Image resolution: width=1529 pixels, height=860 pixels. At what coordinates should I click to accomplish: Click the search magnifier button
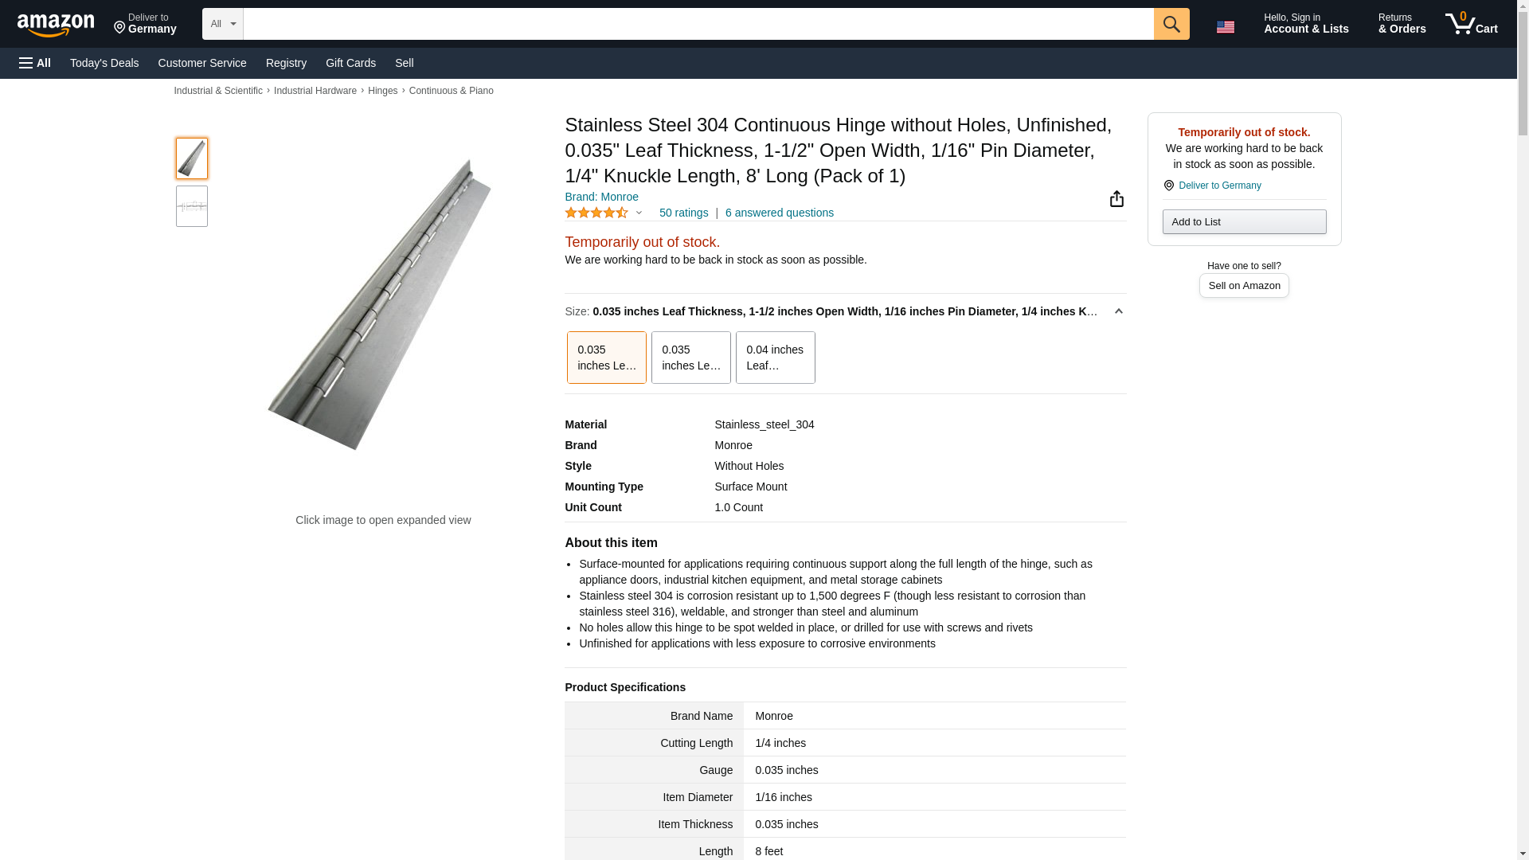click(x=1171, y=24)
